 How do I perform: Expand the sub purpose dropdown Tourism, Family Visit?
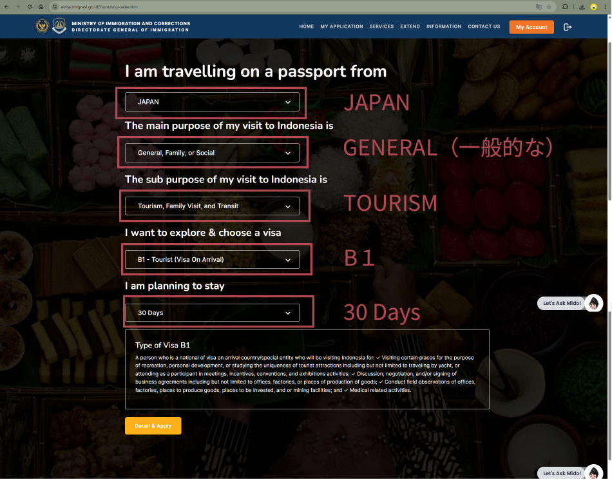tap(212, 206)
